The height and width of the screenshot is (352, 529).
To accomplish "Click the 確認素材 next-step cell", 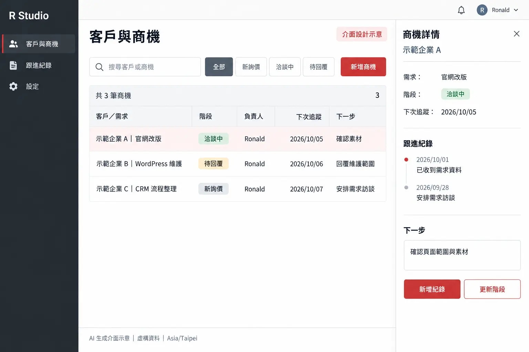I will coord(349,139).
